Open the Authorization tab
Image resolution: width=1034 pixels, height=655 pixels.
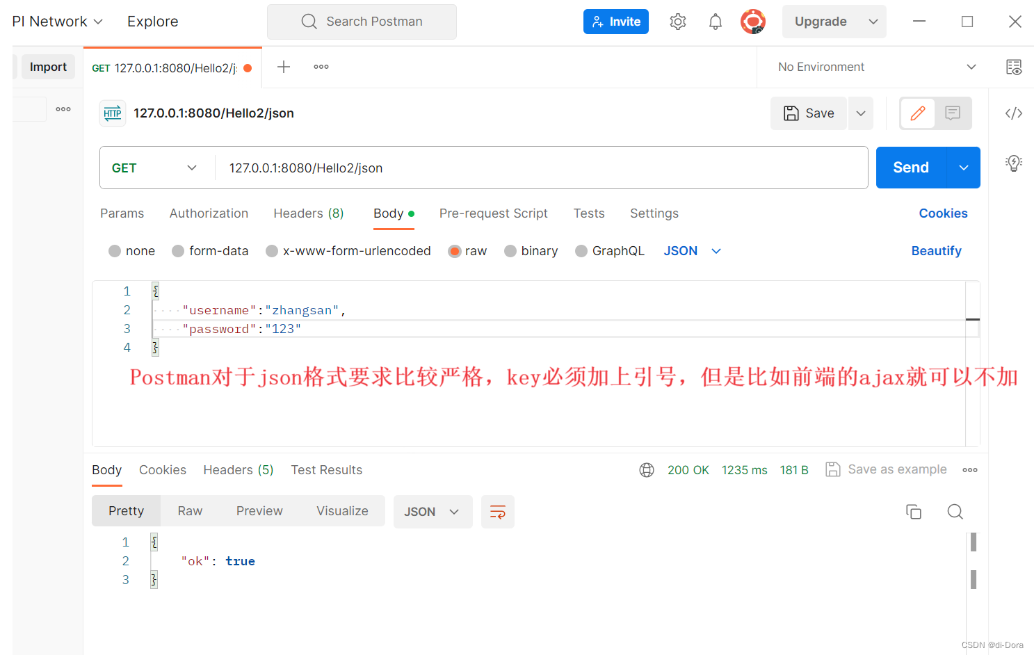coord(209,213)
